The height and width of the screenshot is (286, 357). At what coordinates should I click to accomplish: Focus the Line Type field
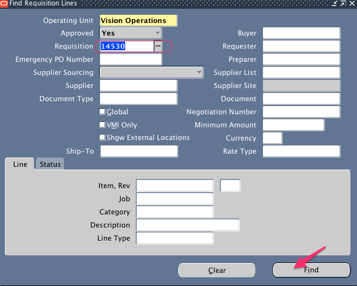coord(174,238)
